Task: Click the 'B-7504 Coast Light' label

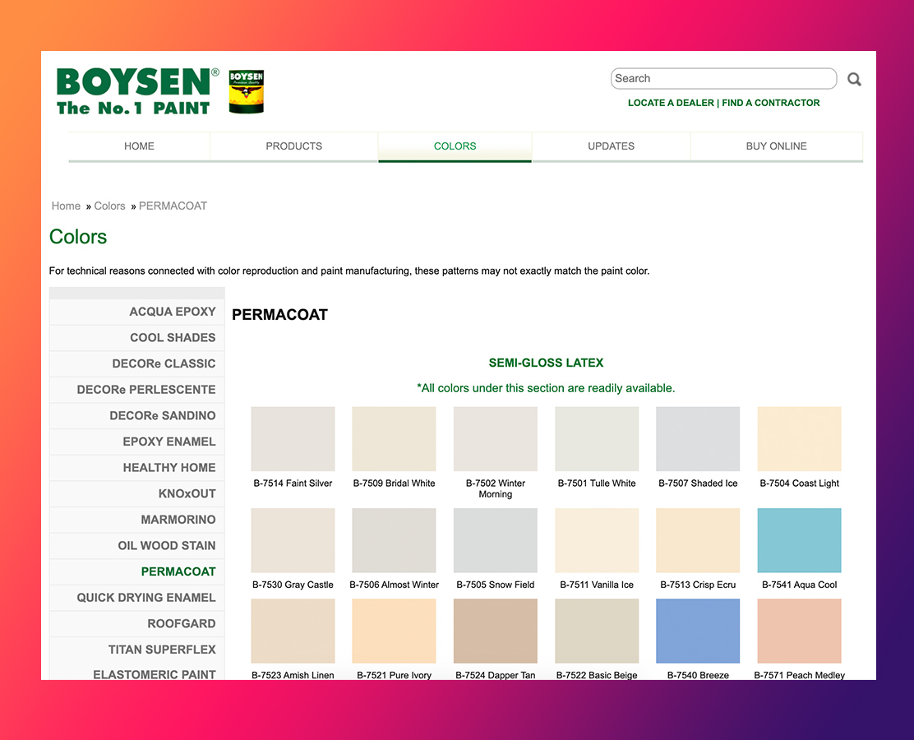Action: coord(799,483)
